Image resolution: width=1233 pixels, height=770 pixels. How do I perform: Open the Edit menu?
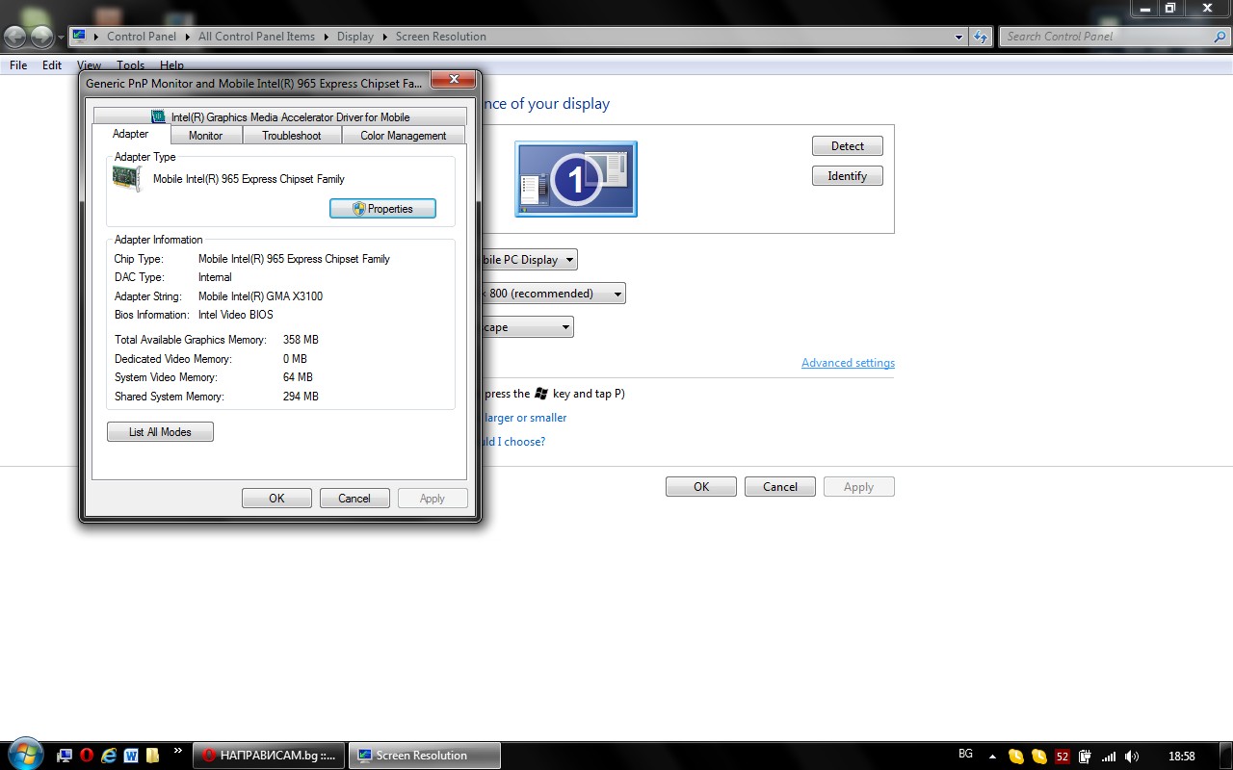(x=52, y=65)
